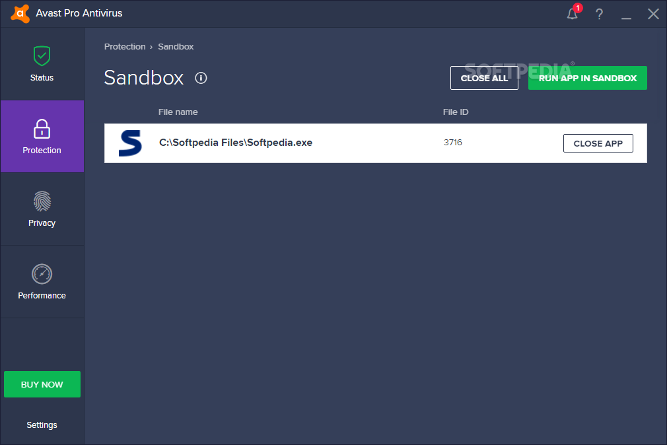Close the Avast window
Viewport: 667px width, 445px height.
click(x=653, y=14)
